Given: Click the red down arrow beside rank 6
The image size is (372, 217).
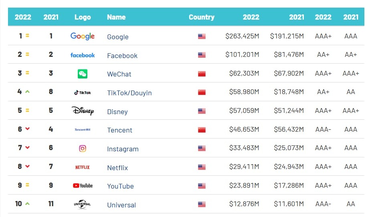Looking at the screenshot, I should click(27, 129).
